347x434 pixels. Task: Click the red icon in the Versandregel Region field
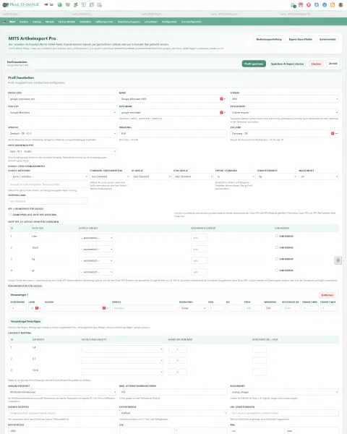click(104, 308)
